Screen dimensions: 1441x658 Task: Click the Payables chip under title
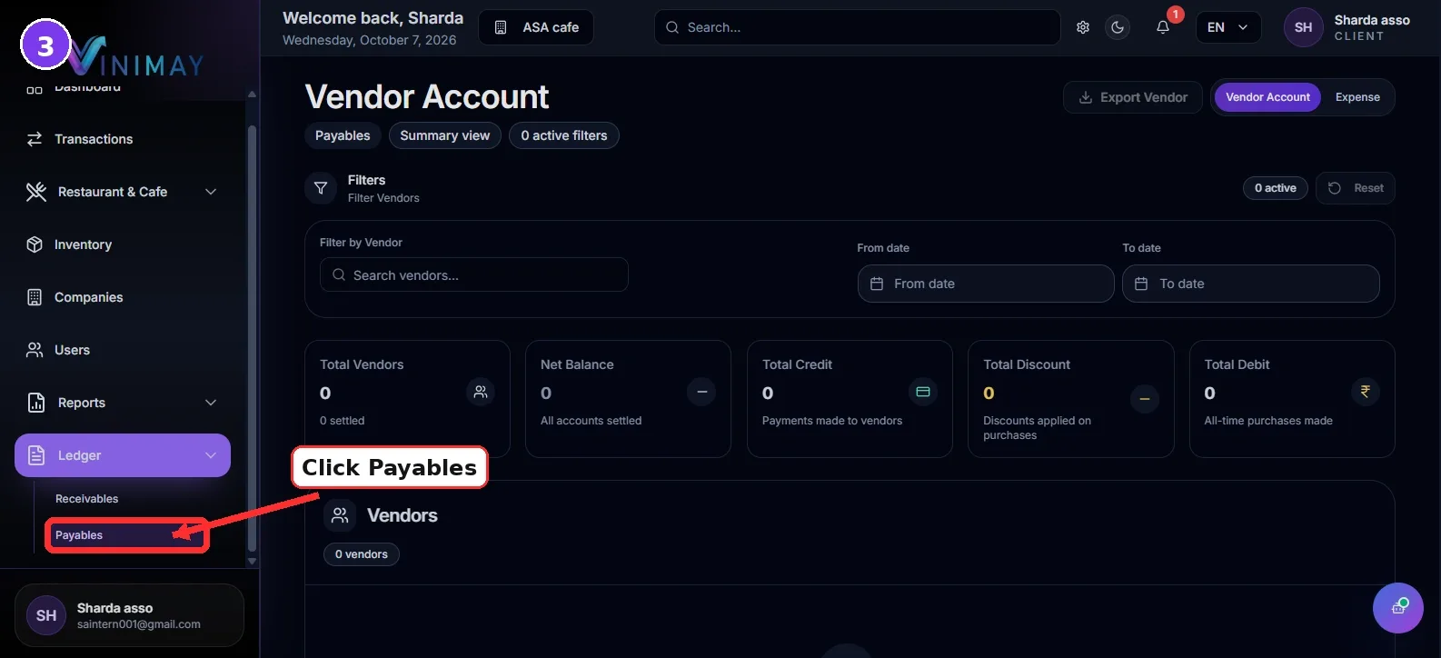point(343,135)
